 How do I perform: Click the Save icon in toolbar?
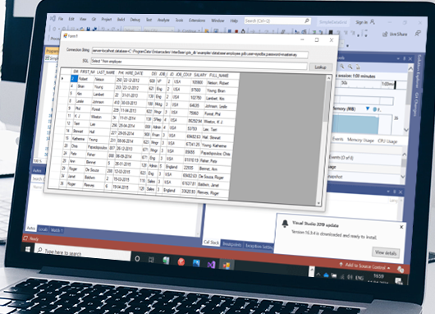pos(88,29)
